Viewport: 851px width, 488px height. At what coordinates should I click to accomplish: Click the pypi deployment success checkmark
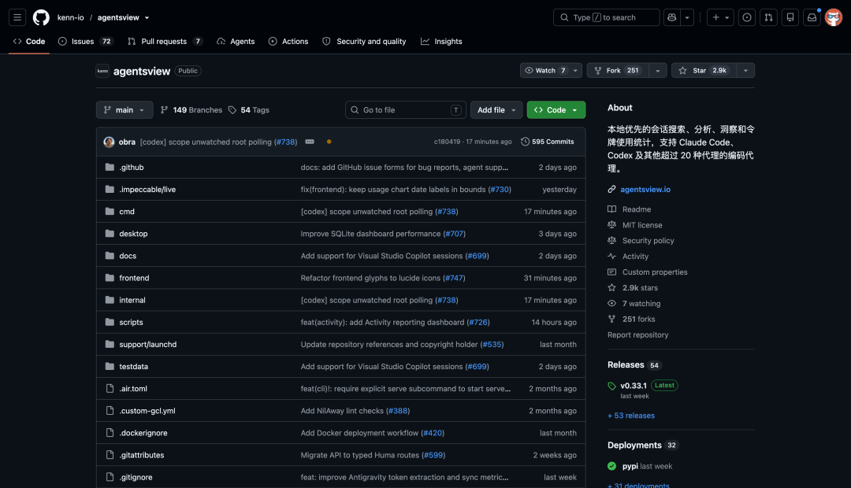(612, 466)
